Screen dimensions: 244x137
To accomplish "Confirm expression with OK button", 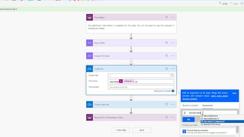I will tap(188, 119).
